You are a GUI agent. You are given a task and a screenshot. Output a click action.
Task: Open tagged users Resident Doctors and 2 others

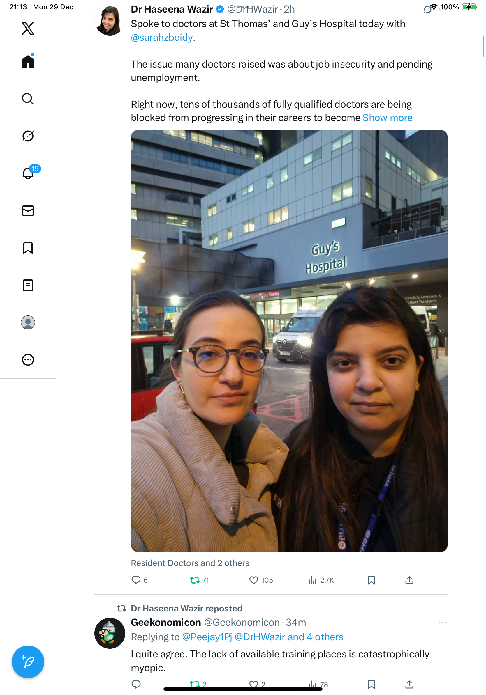tap(190, 563)
